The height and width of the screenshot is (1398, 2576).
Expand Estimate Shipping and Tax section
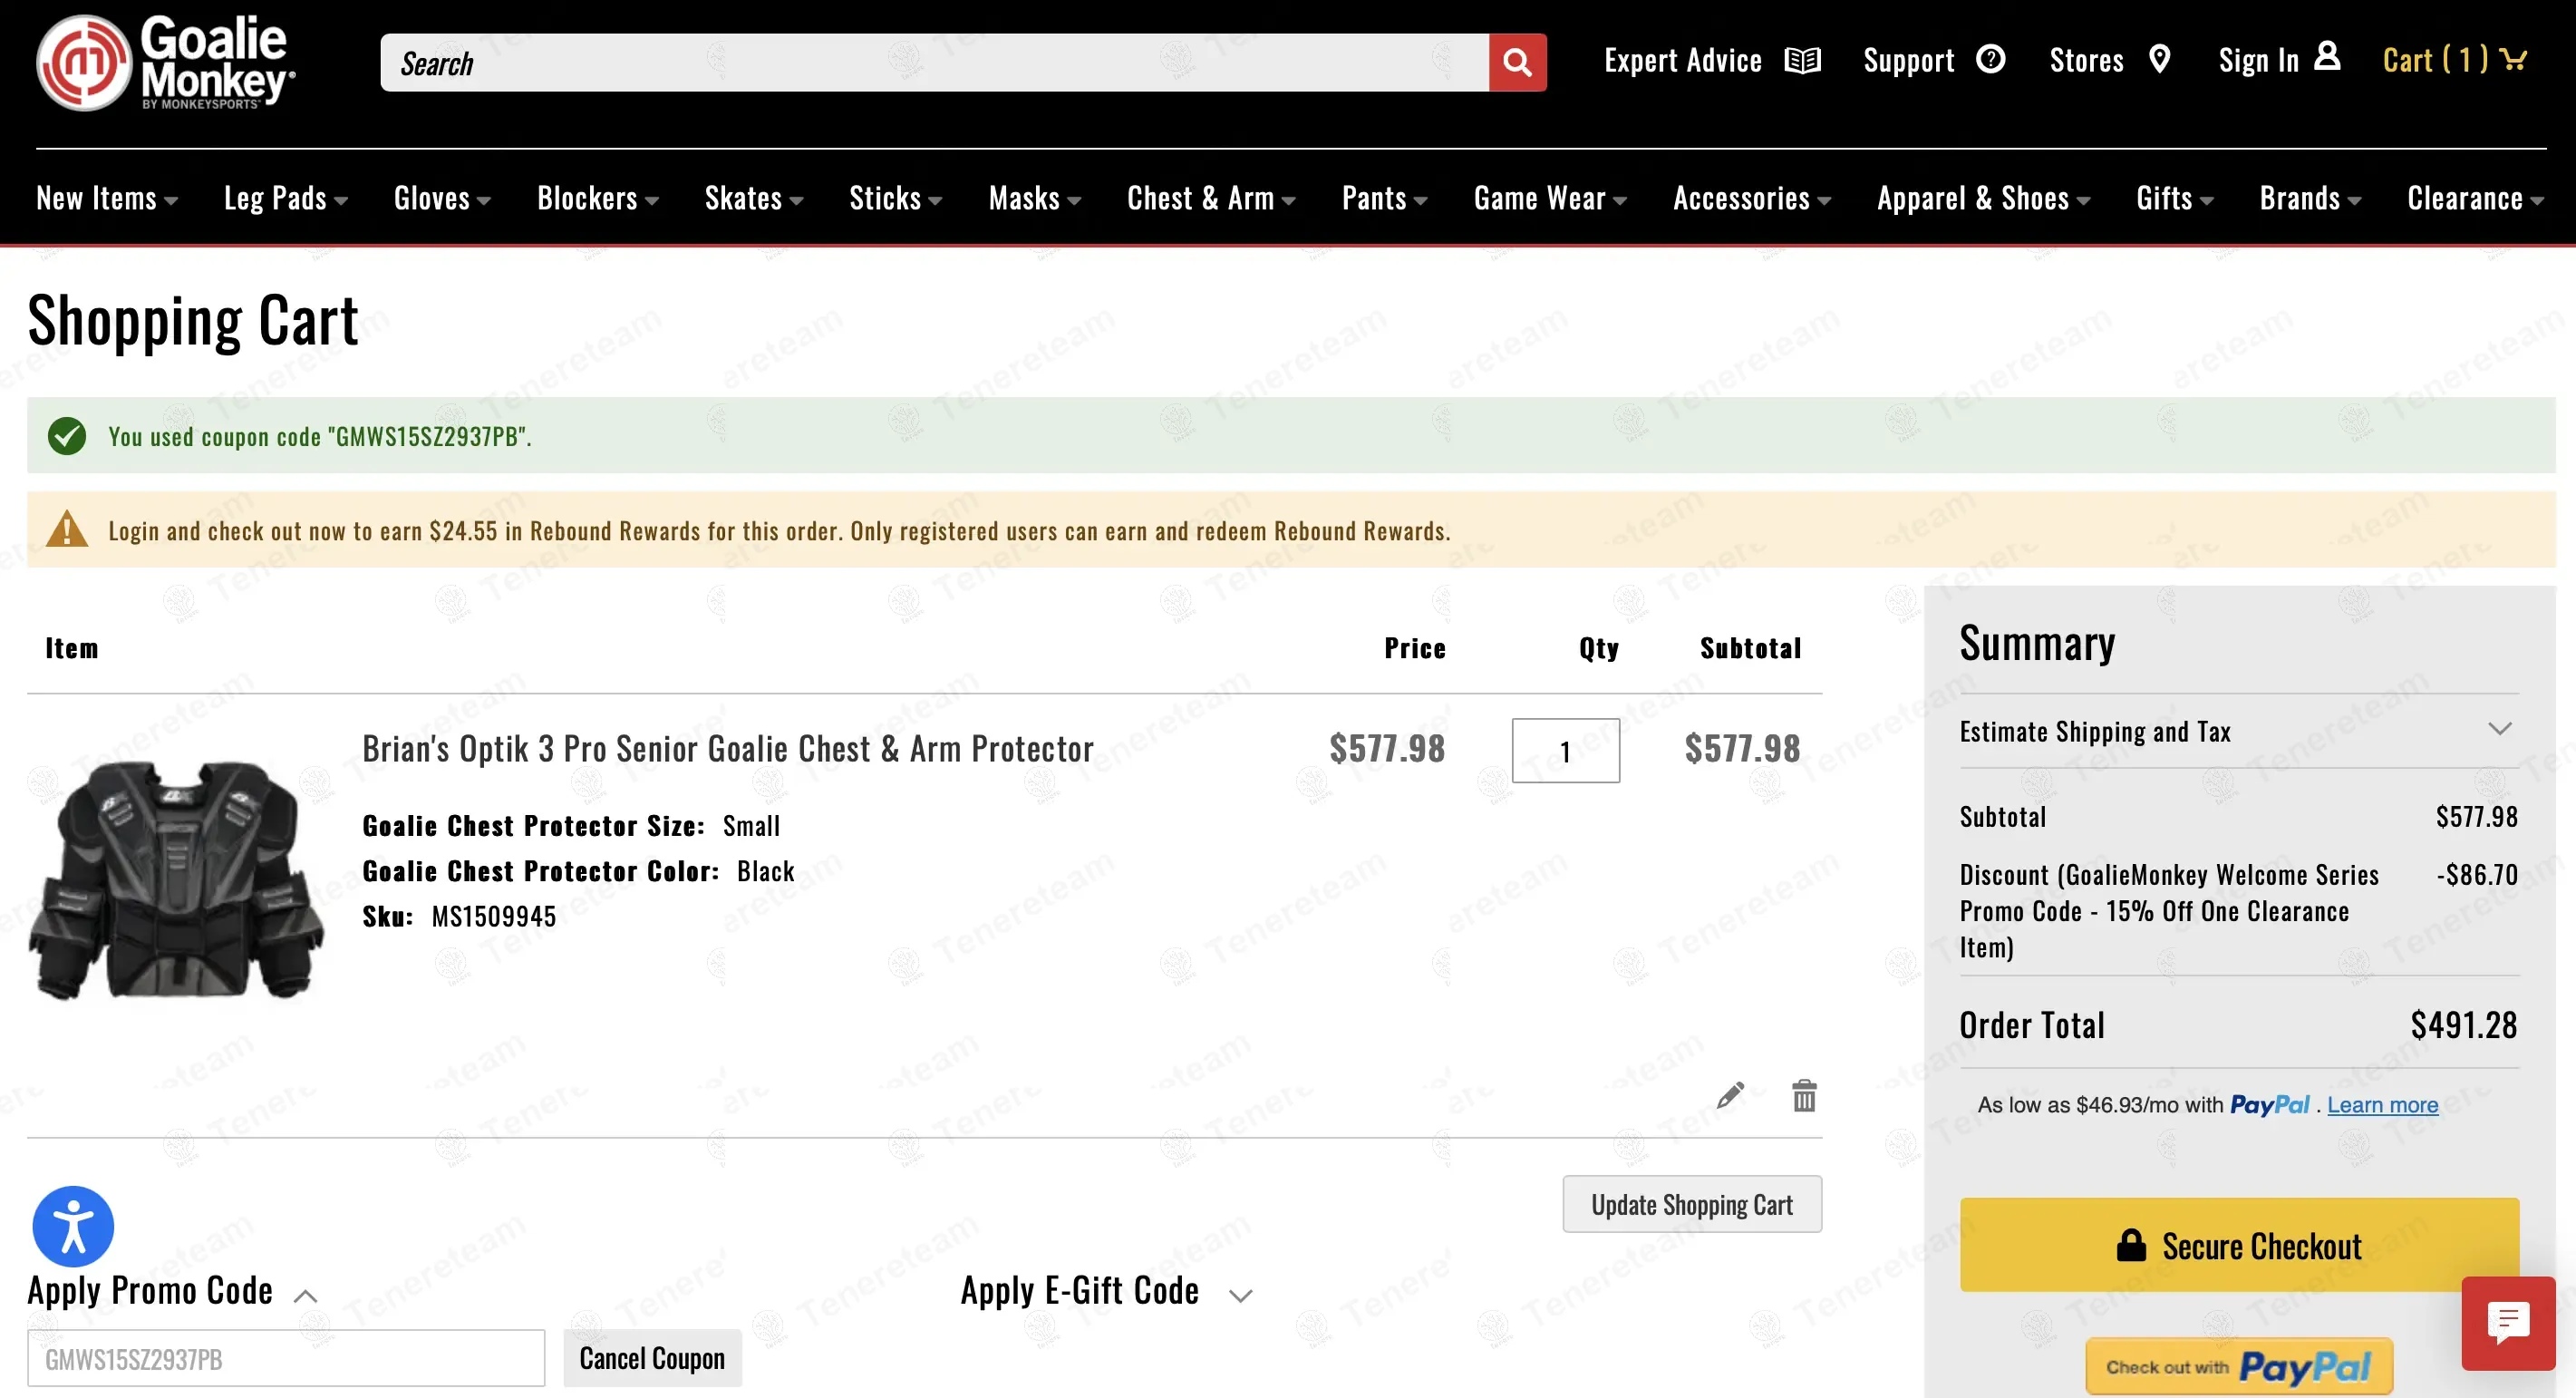coord(2238,731)
